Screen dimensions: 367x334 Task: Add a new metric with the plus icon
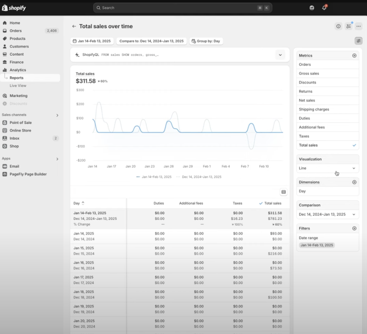(x=355, y=55)
